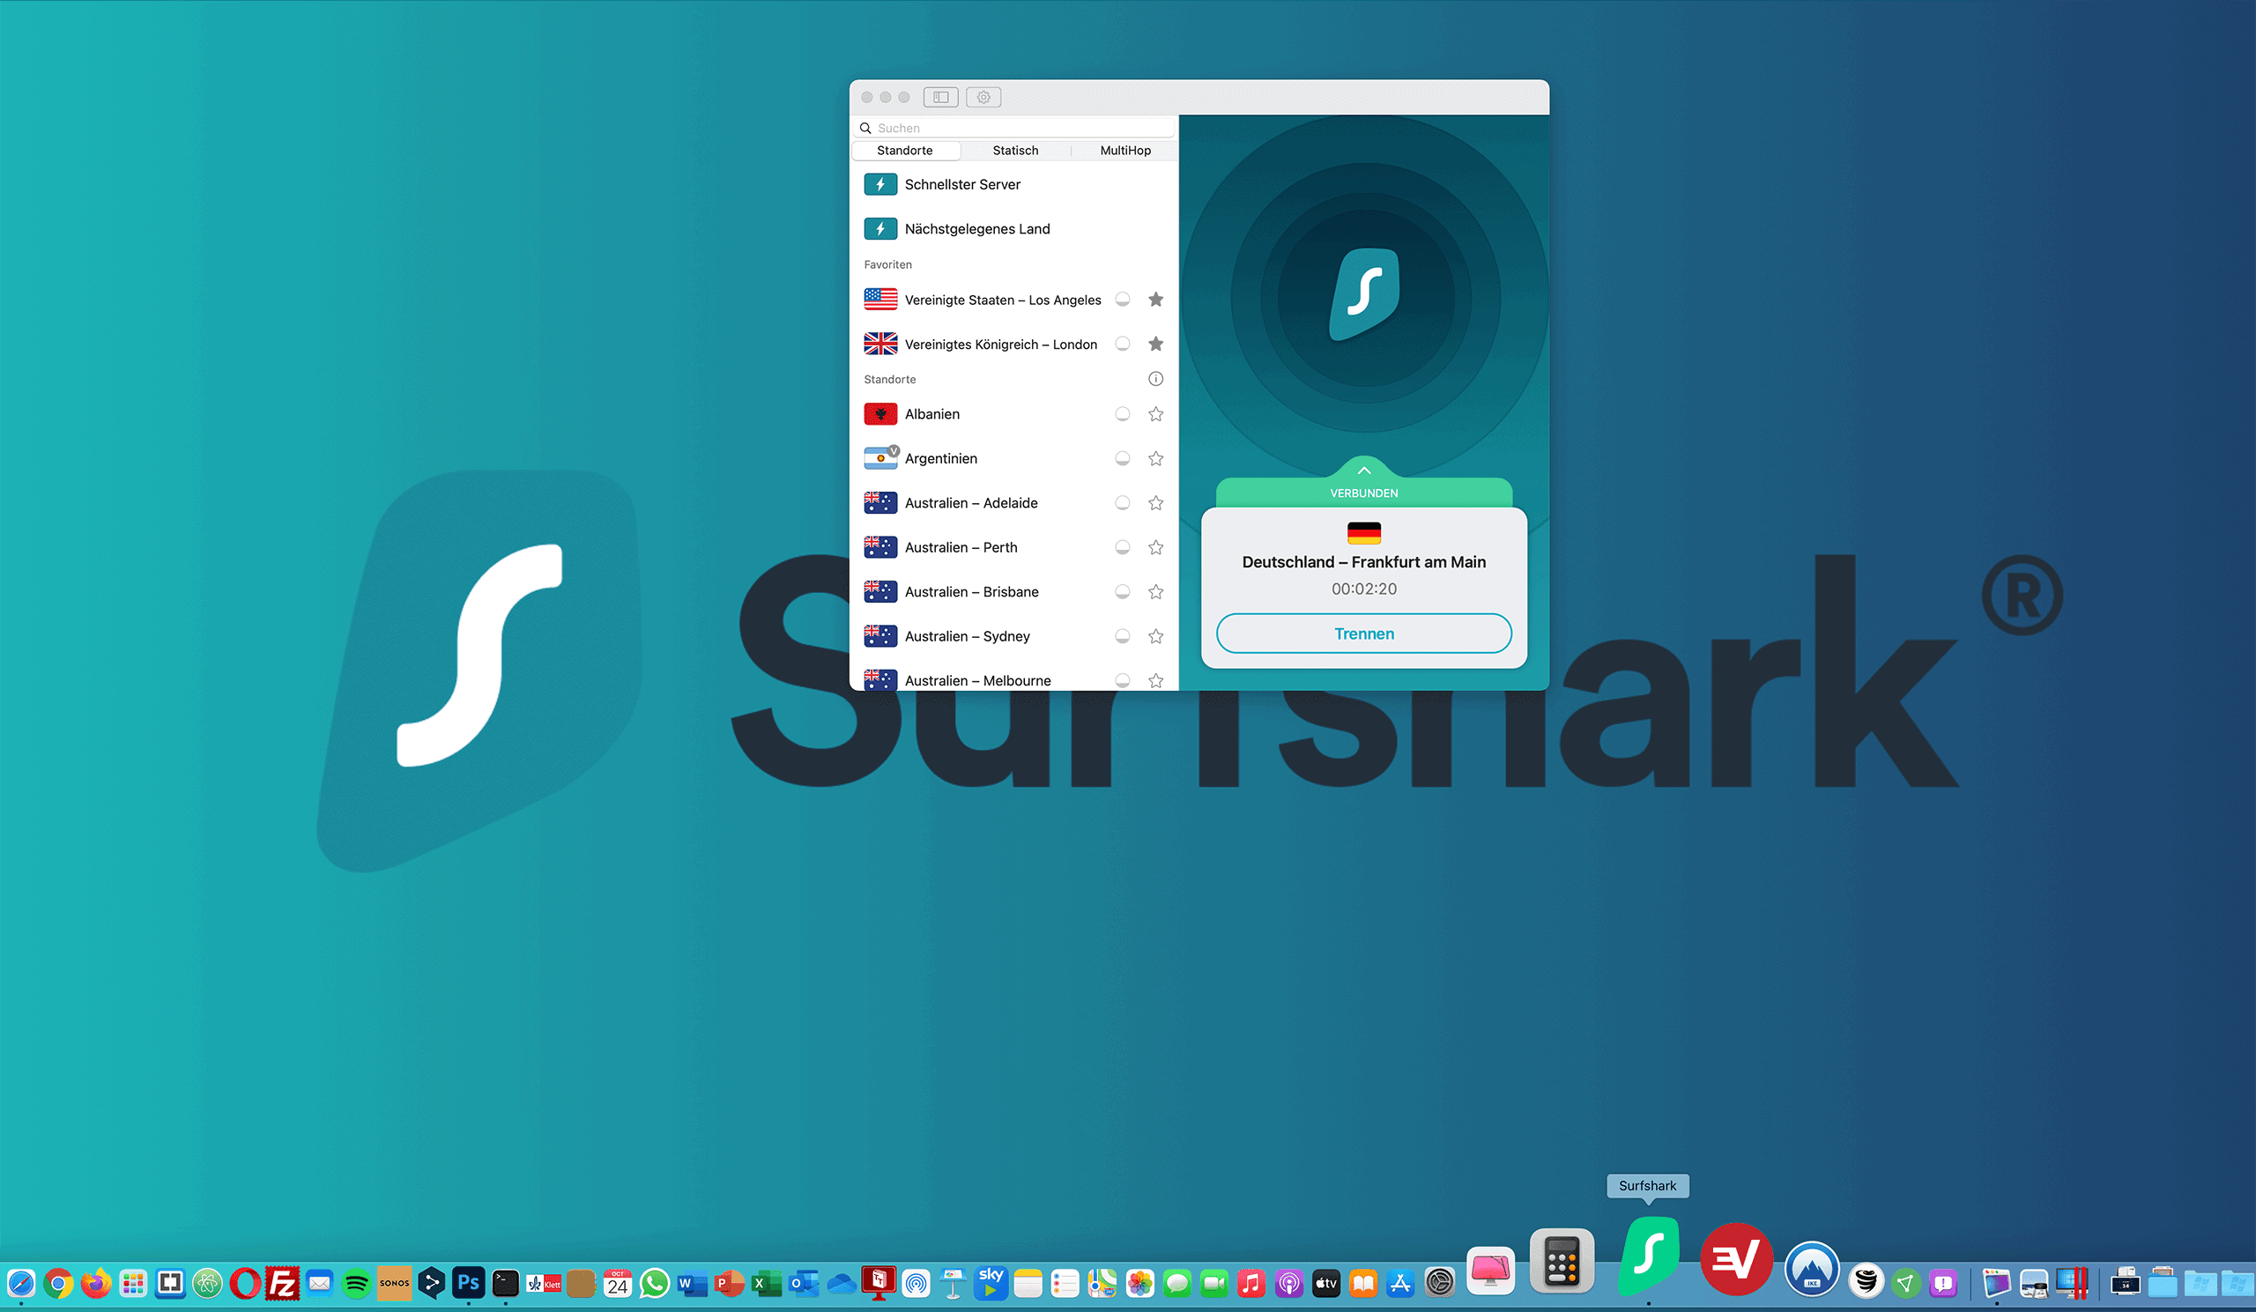Open the App Store from the Dock

(1400, 1283)
